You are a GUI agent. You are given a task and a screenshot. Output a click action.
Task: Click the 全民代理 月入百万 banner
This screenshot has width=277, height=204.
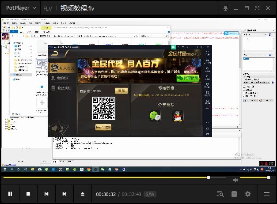pos(139,71)
